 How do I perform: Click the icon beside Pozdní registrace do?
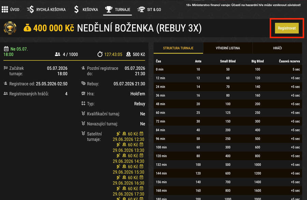tap(83, 68)
